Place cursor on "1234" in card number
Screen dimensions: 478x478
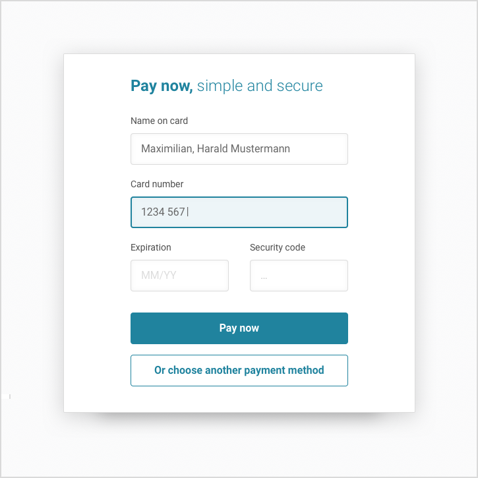152,212
